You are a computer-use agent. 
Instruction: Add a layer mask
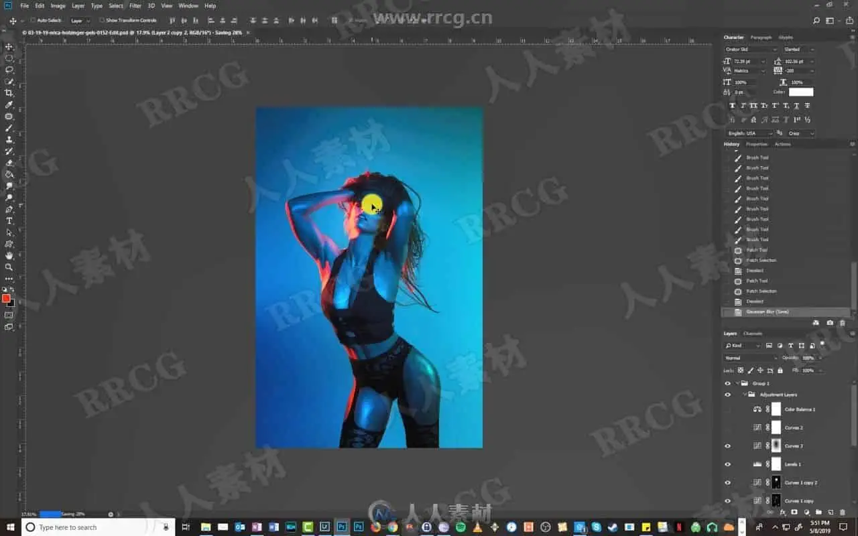[794, 513]
